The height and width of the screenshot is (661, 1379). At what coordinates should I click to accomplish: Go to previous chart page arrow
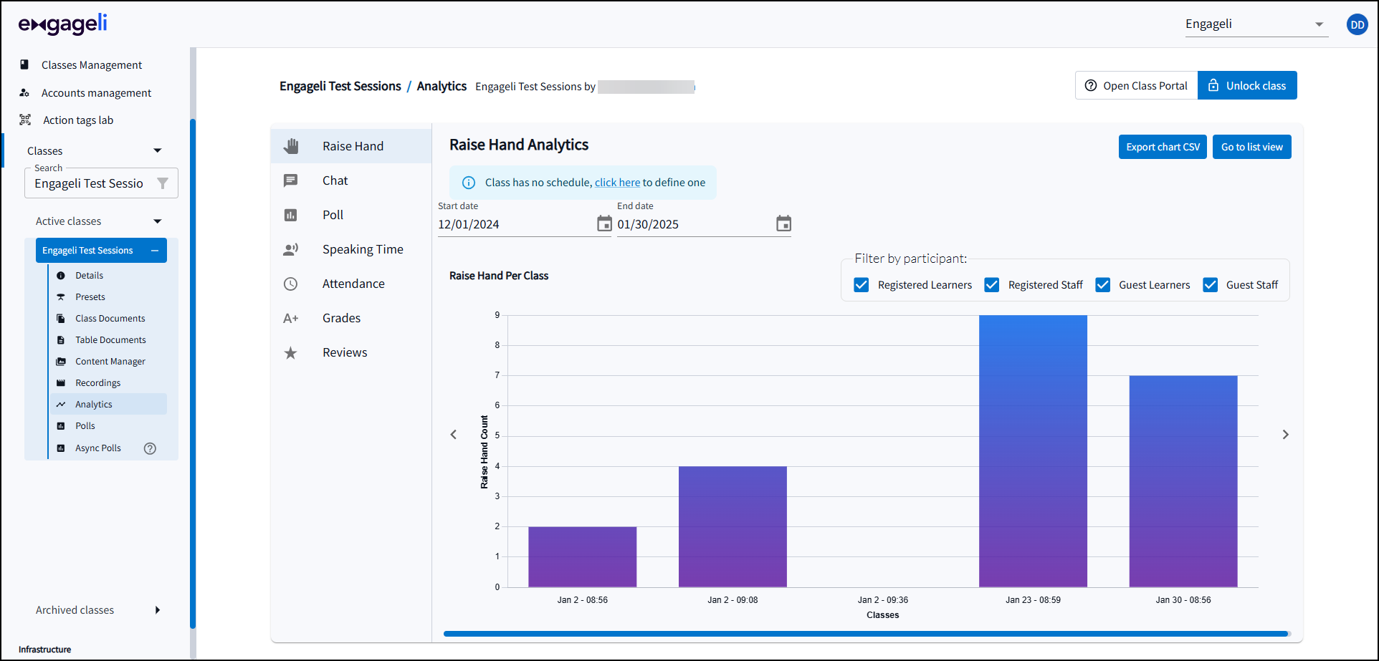point(453,435)
